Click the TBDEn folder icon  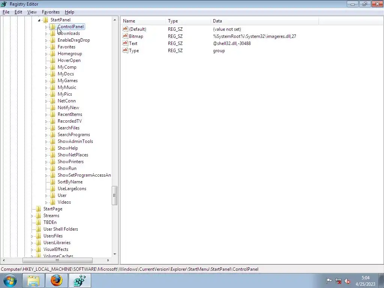(39, 222)
